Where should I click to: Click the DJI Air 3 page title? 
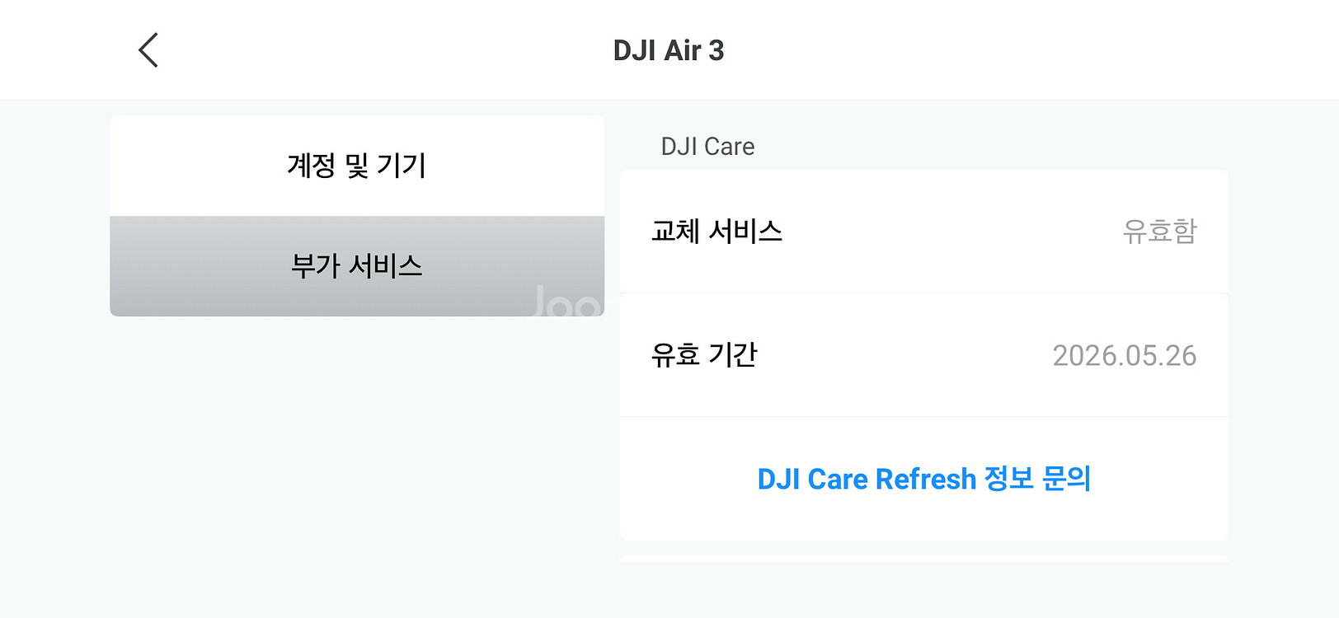pyautogui.click(x=668, y=50)
